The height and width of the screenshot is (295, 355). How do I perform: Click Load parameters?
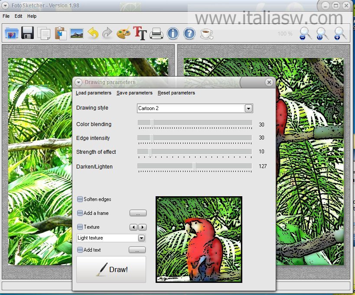(94, 93)
